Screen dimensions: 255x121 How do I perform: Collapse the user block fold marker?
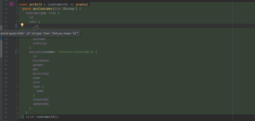[x=17, y=22]
